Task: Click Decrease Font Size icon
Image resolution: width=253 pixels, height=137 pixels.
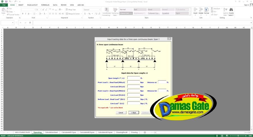Action: pyautogui.click(x=46, y=10)
